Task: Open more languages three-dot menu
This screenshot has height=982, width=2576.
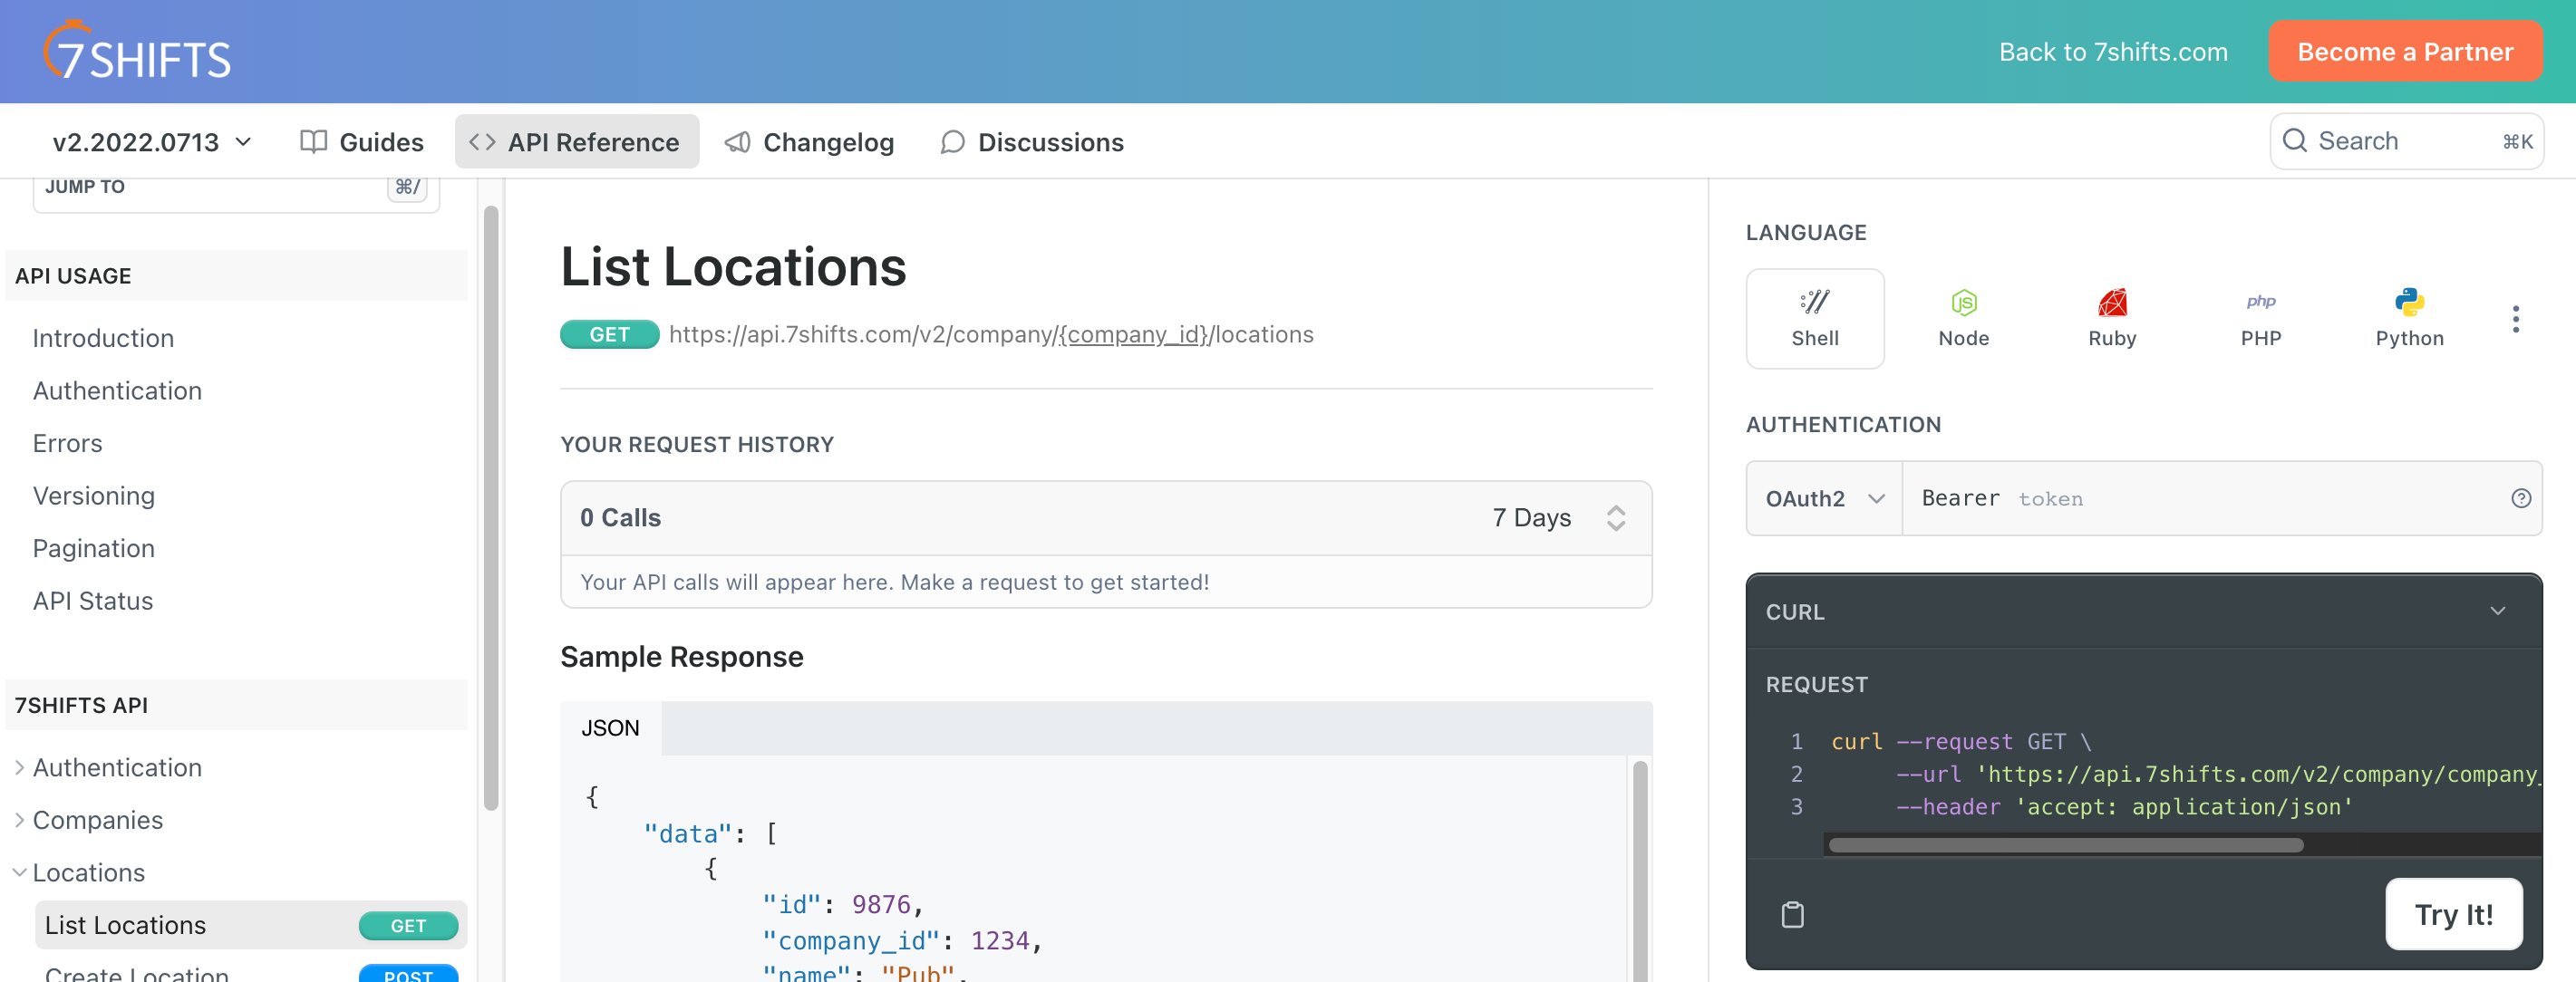Action: (x=2514, y=320)
